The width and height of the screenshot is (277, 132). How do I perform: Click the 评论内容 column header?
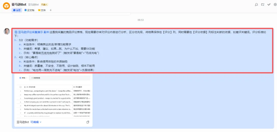click(x=29, y=87)
